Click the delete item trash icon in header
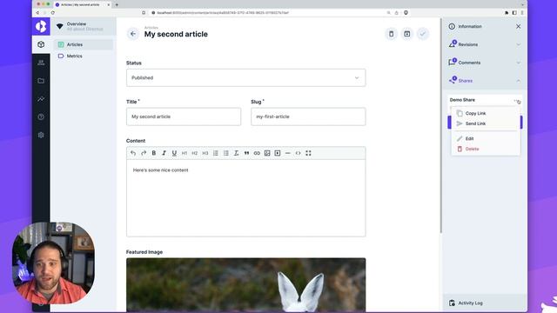Viewport: 557px width, 313px height. [391, 34]
